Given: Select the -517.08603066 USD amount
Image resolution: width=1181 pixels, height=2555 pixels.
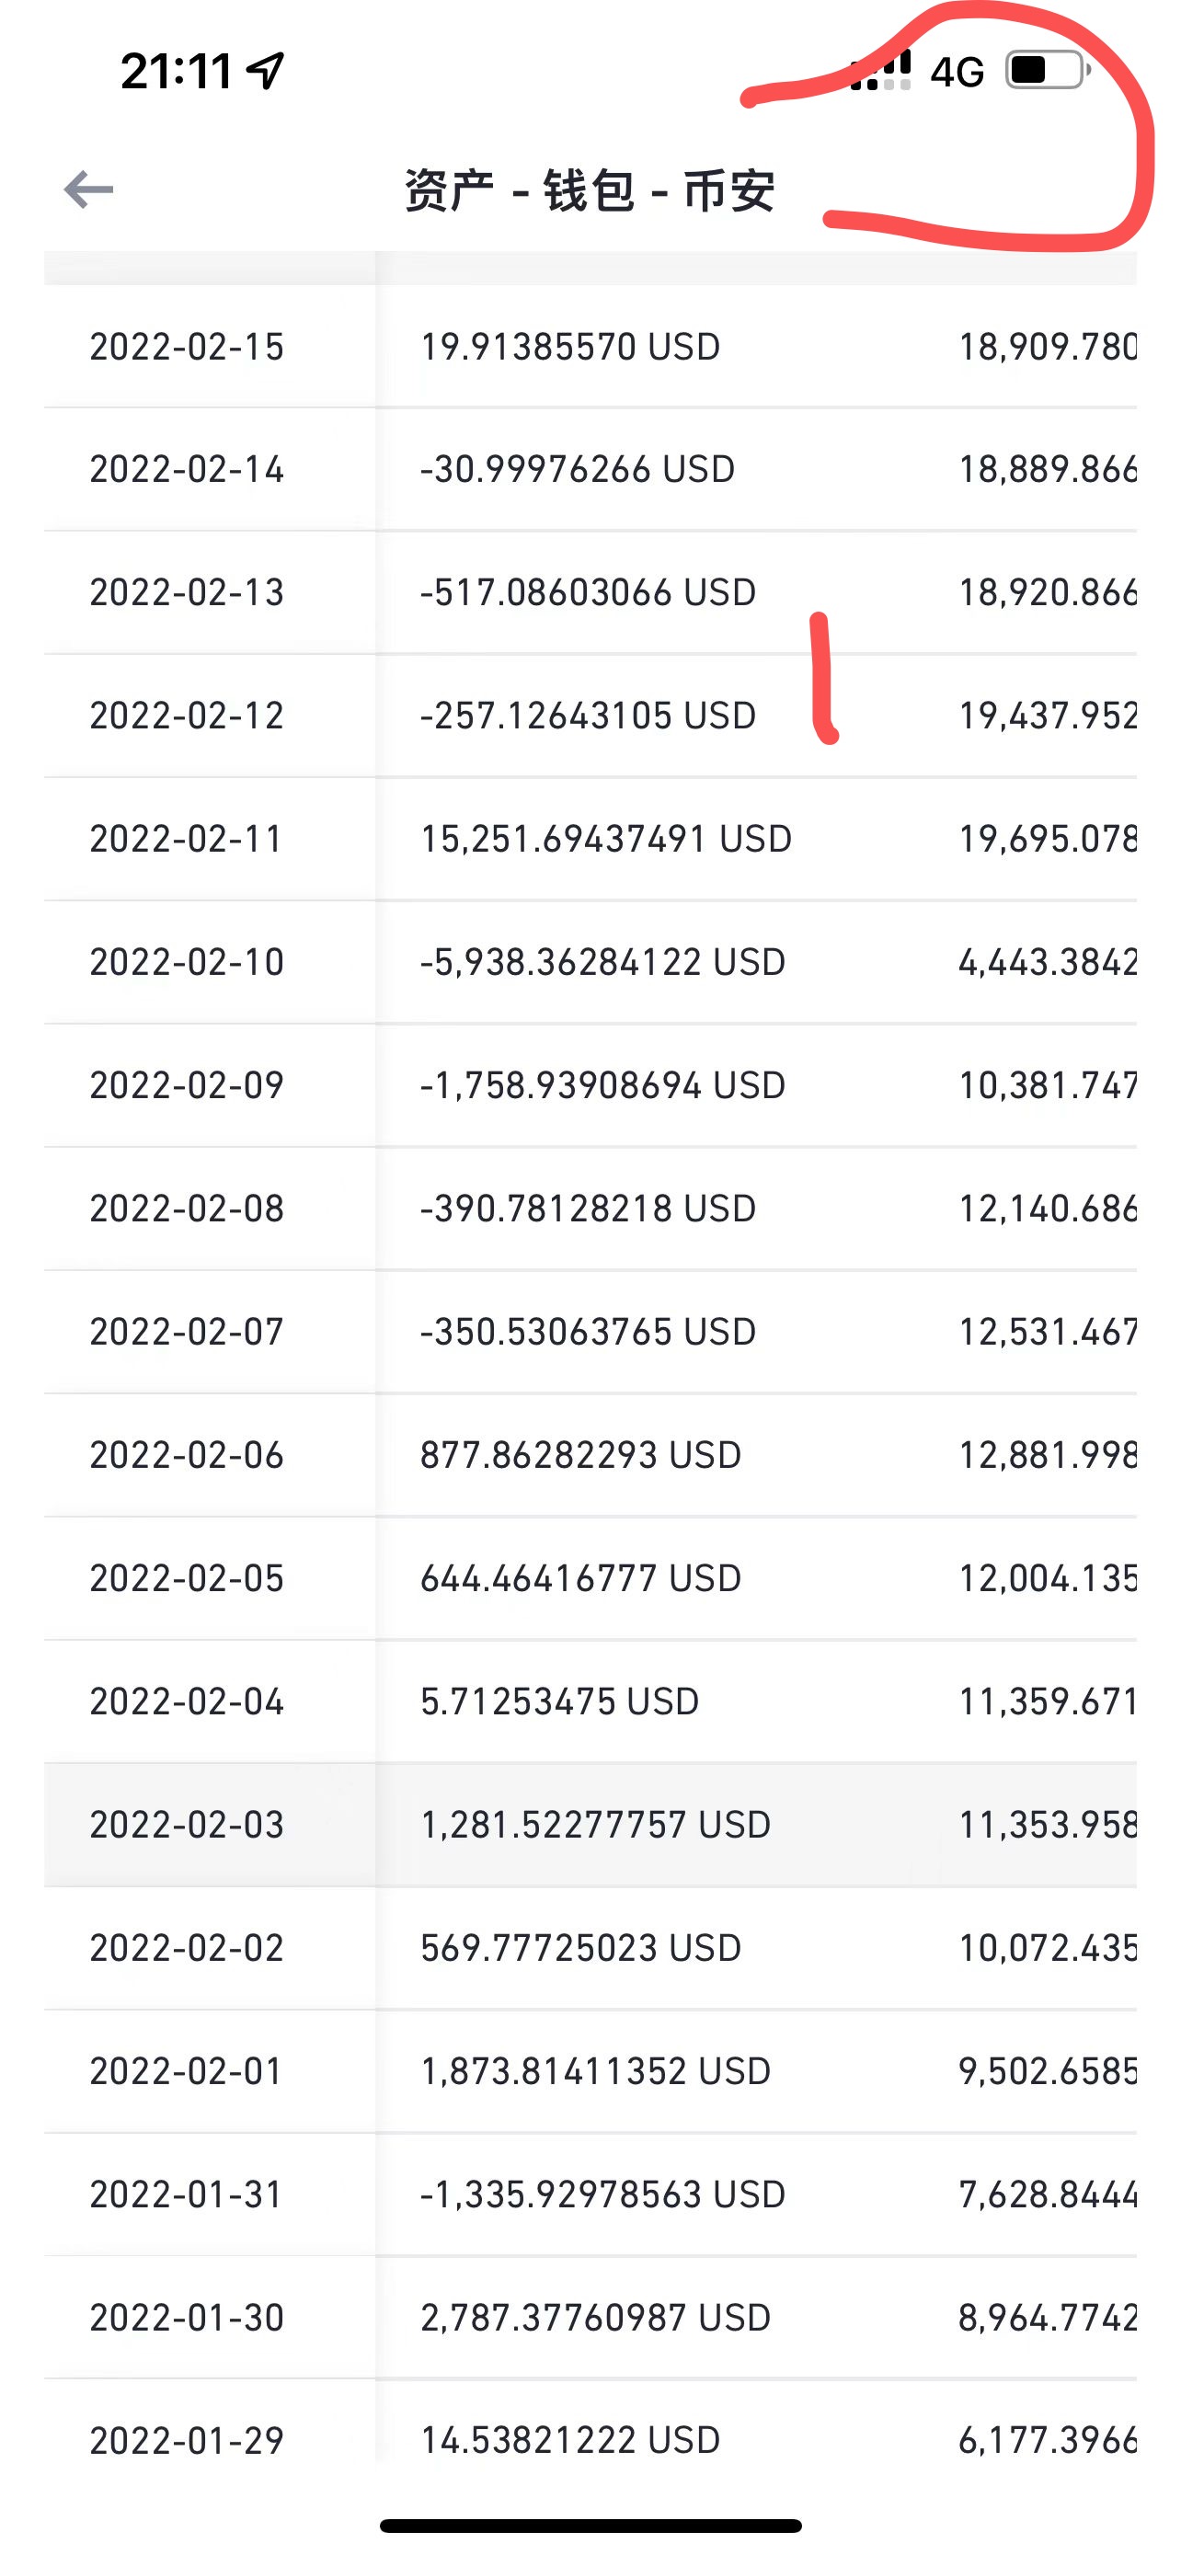Looking at the screenshot, I should (x=588, y=593).
